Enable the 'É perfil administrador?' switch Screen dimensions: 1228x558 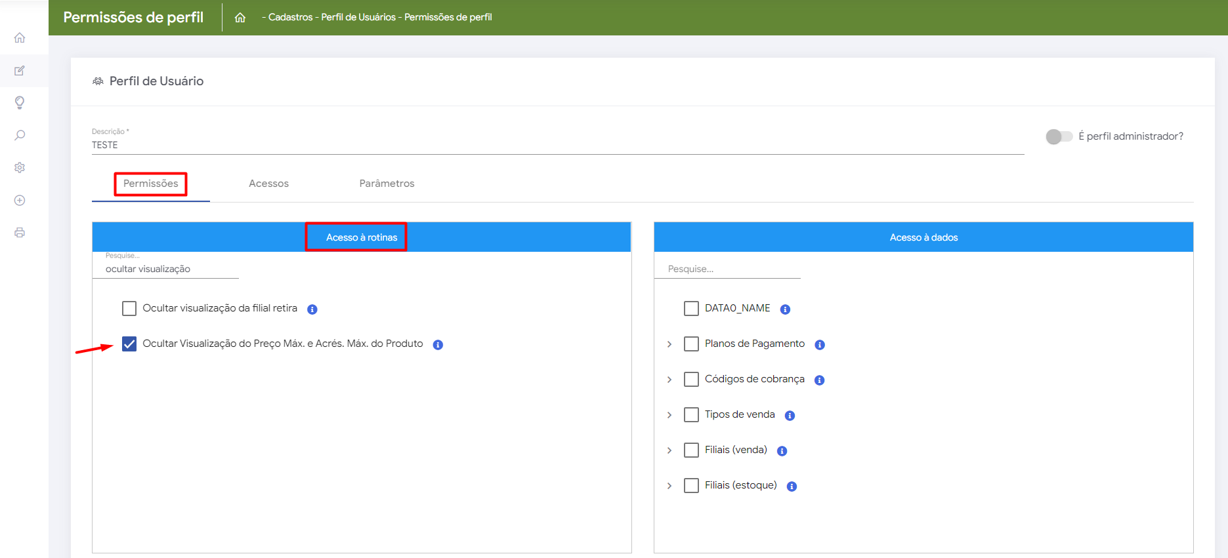tap(1059, 136)
